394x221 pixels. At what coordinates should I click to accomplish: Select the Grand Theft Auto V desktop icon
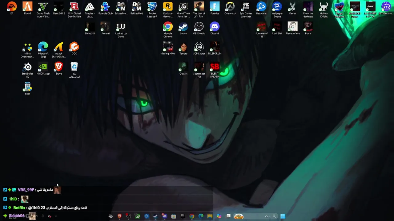43,10
